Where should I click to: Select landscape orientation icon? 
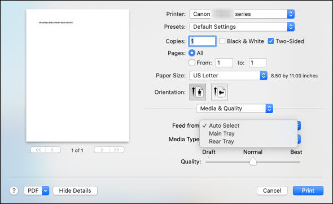[220, 92]
